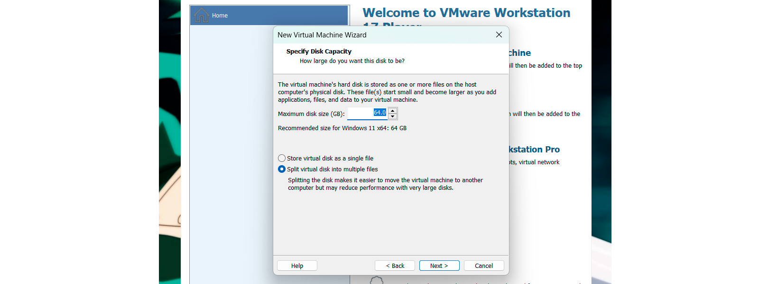This screenshot has height=284, width=759.
Task: Click the 'How large do you want this disk' text
Action: (x=352, y=61)
